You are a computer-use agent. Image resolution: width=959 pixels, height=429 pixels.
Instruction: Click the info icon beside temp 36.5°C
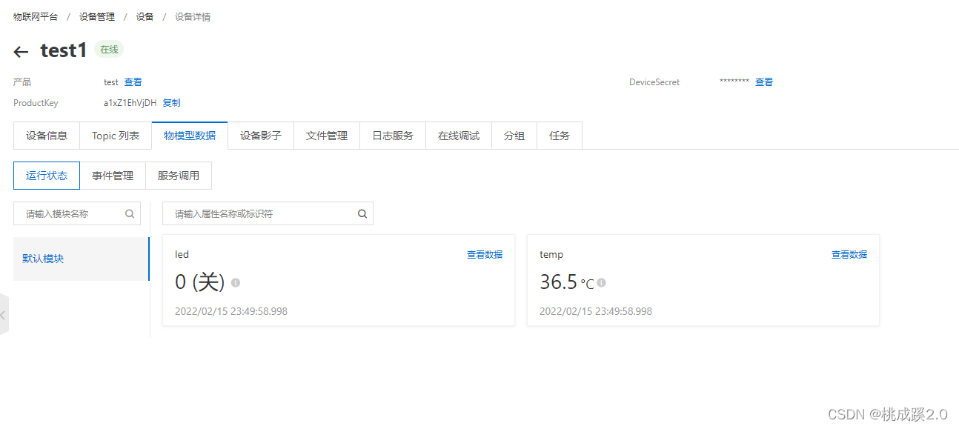(601, 282)
